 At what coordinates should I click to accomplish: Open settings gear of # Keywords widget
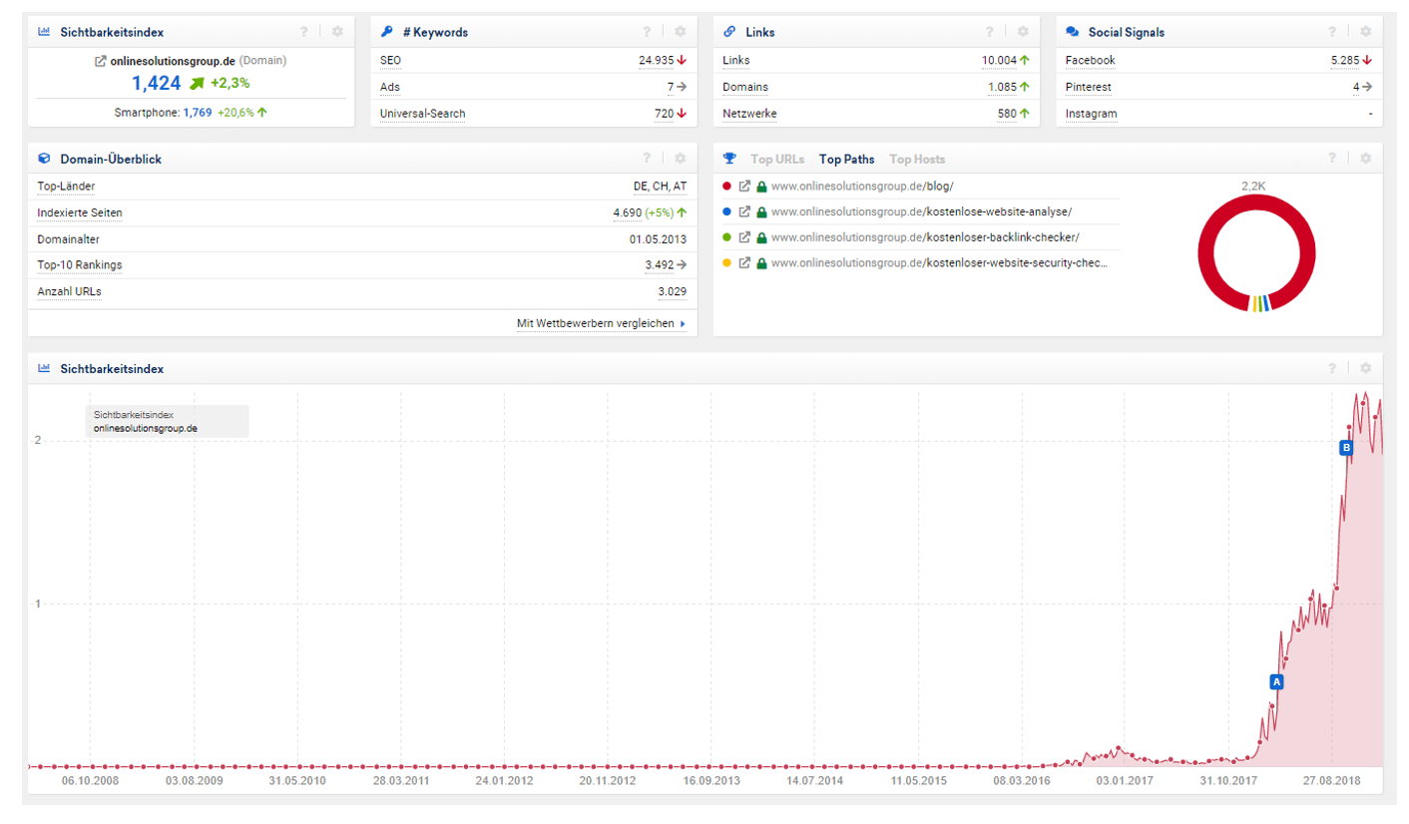pyautogui.click(x=680, y=32)
